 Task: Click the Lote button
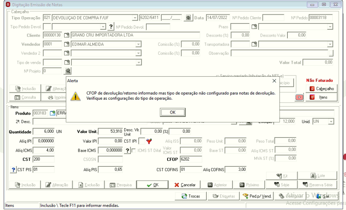point(317,176)
